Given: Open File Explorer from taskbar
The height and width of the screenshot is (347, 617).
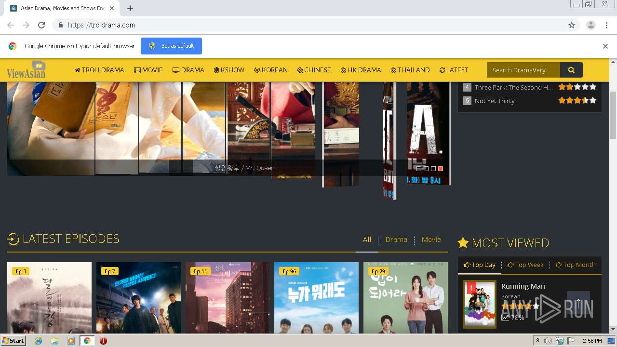Looking at the screenshot, I should pos(54,341).
